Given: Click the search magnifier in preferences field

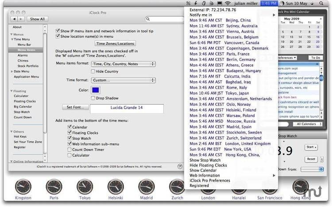Looking at the screenshot, I should coord(148,19).
